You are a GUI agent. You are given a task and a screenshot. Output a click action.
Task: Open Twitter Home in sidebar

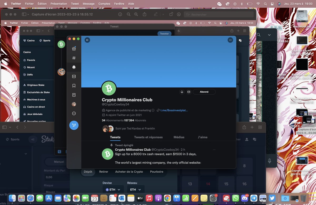(74, 49)
